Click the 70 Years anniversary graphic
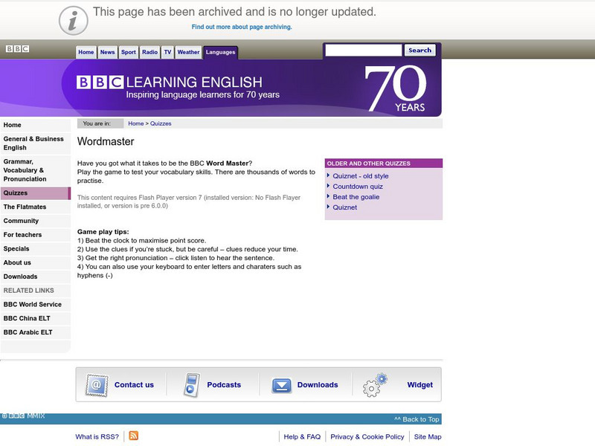Image resolution: width=595 pixels, height=446 pixels. (x=396, y=88)
